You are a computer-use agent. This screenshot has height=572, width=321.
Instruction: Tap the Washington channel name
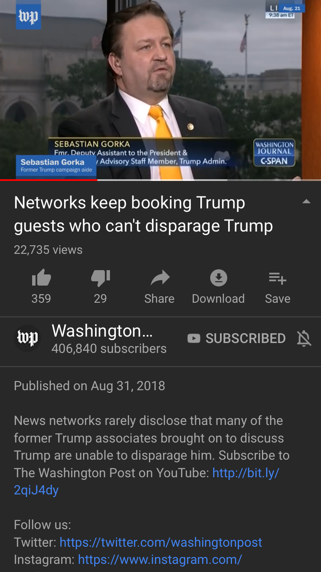102,331
